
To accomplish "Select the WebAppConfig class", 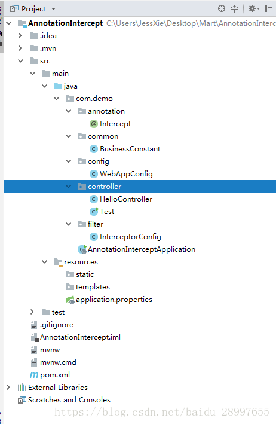I will (x=126, y=174).
